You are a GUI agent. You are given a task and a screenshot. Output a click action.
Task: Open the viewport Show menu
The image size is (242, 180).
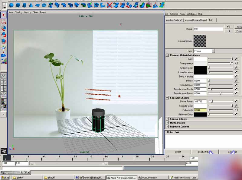click(x=36, y=12)
